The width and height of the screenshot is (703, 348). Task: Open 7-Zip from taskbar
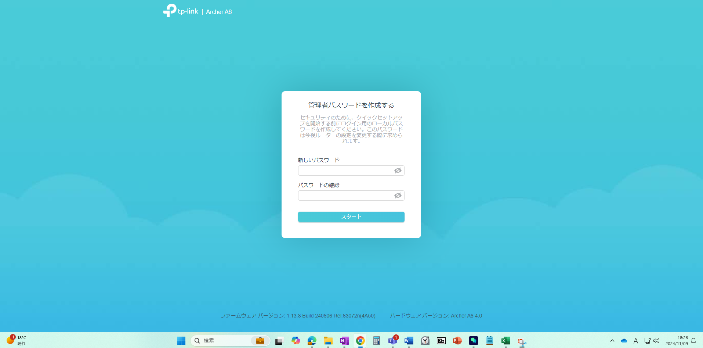point(441,341)
